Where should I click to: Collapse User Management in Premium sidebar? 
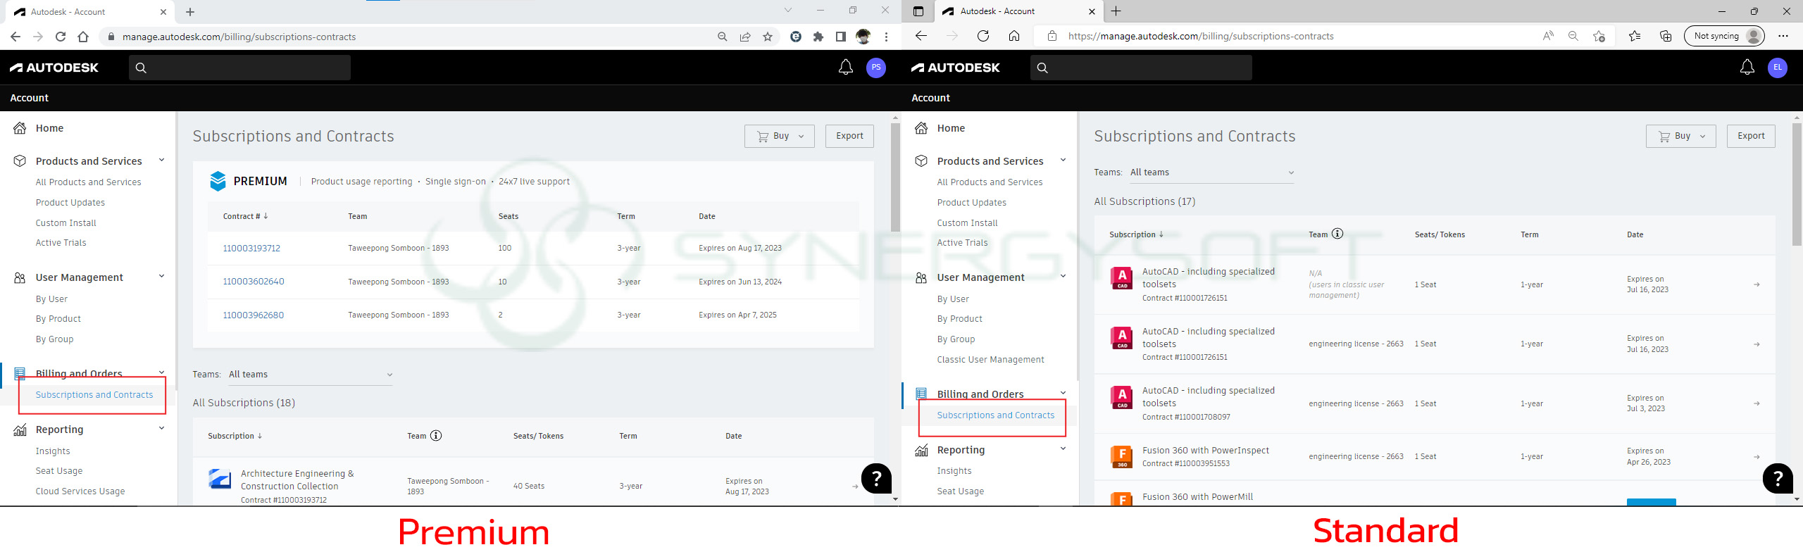pos(161,277)
